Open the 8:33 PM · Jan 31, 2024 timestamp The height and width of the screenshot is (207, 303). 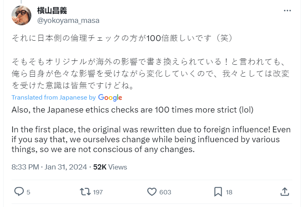coord(49,167)
